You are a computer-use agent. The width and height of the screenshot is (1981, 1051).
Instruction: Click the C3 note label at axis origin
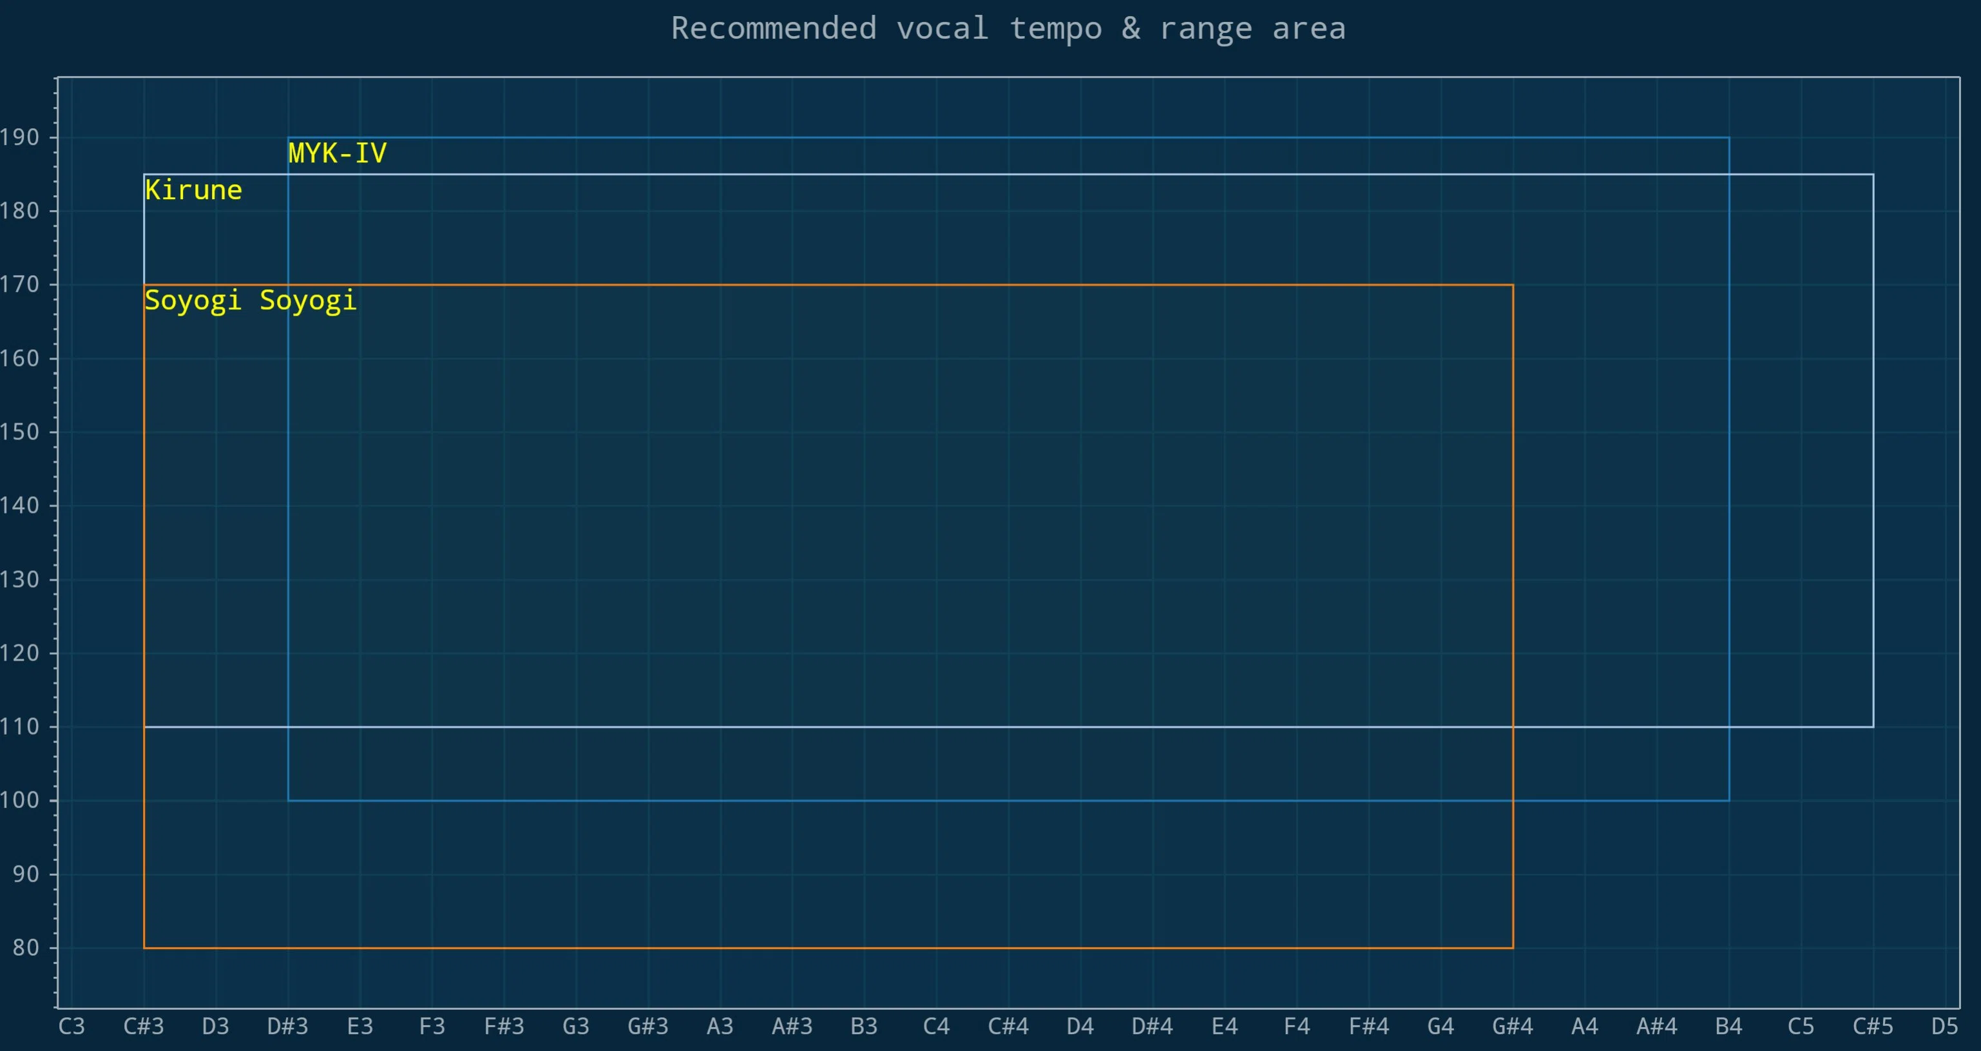coord(72,1027)
